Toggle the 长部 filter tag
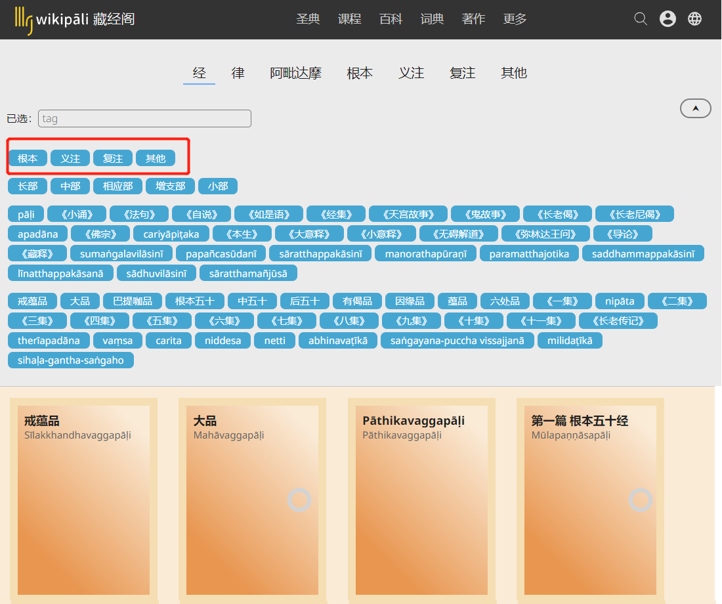Viewport: 722px width, 604px height. click(28, 186)
